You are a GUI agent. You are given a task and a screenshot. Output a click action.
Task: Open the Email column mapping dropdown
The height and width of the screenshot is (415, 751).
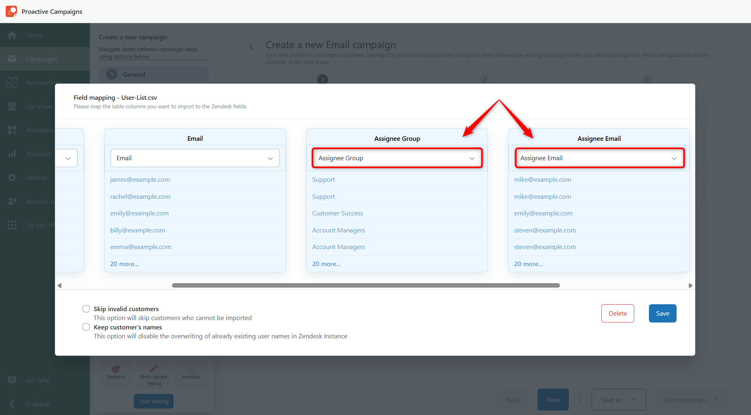195,158
